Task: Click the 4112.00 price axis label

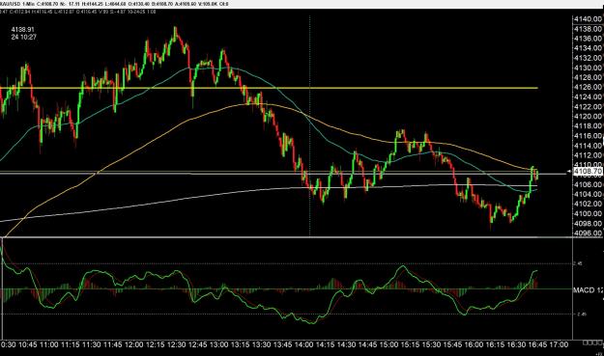Action: (x=589, y=155)
